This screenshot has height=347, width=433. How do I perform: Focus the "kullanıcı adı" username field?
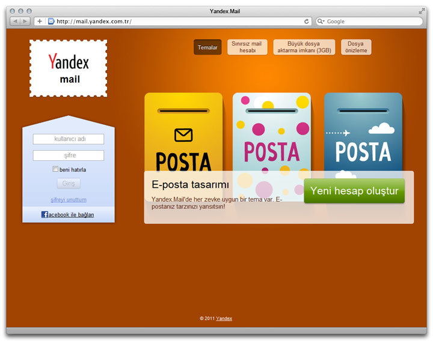69,139
